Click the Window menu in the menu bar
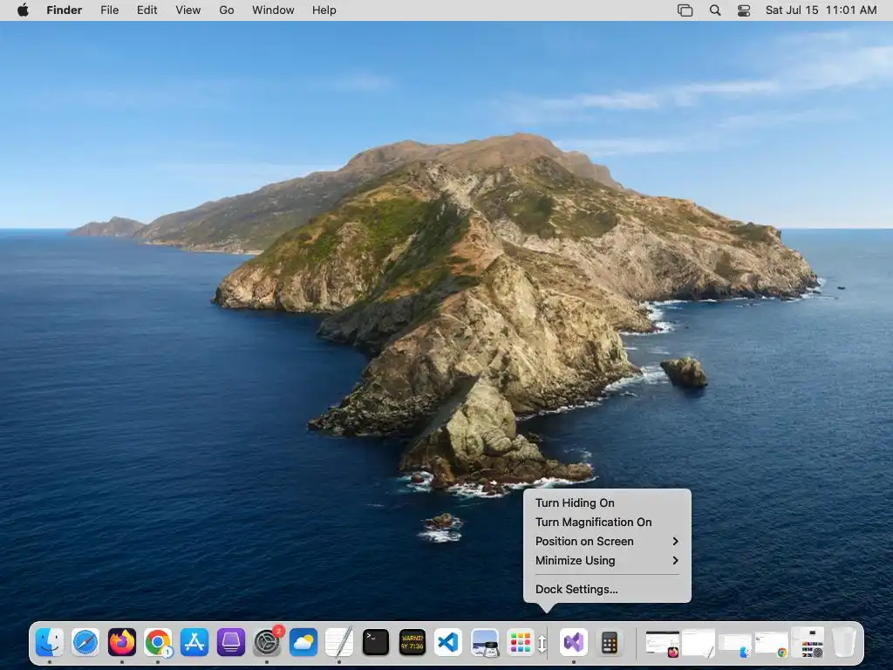Image resolution: width=893 pixels, height=670 pixels. (273, 10)
